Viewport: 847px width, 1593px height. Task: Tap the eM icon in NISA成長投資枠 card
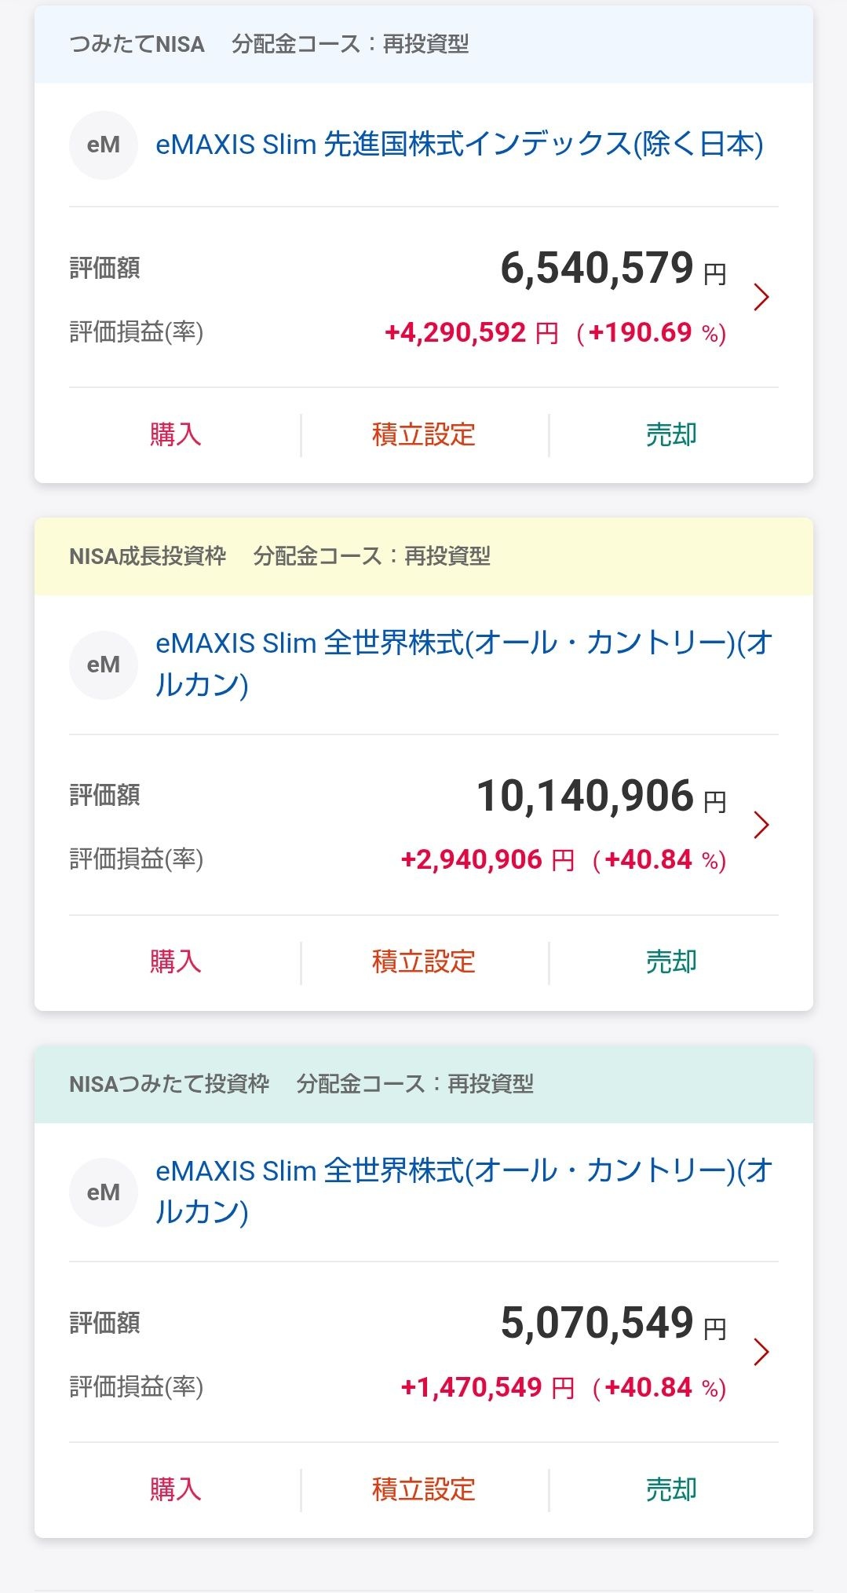click(x=104, y=665)
